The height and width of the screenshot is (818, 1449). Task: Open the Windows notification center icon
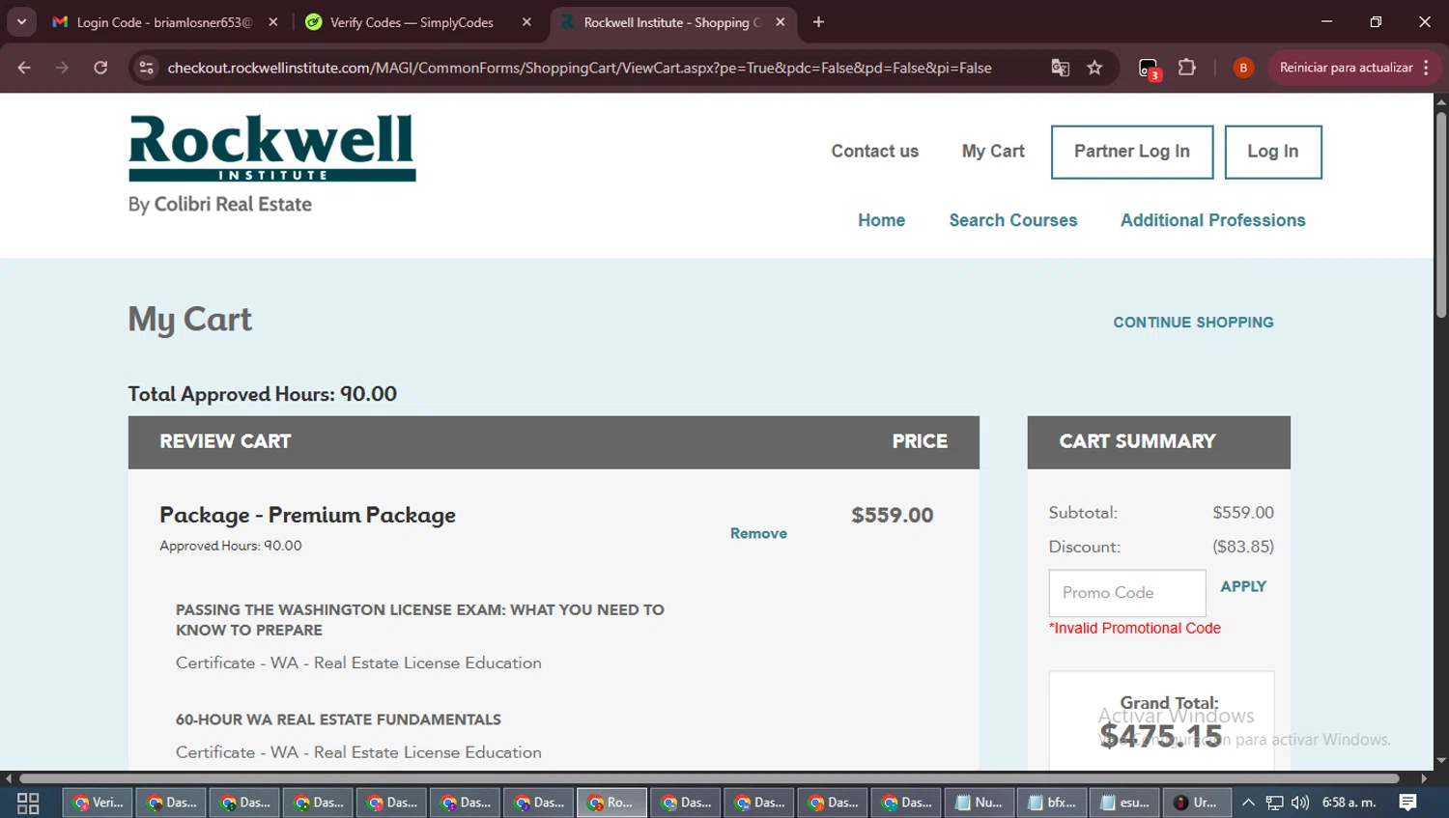point(1408,803)
